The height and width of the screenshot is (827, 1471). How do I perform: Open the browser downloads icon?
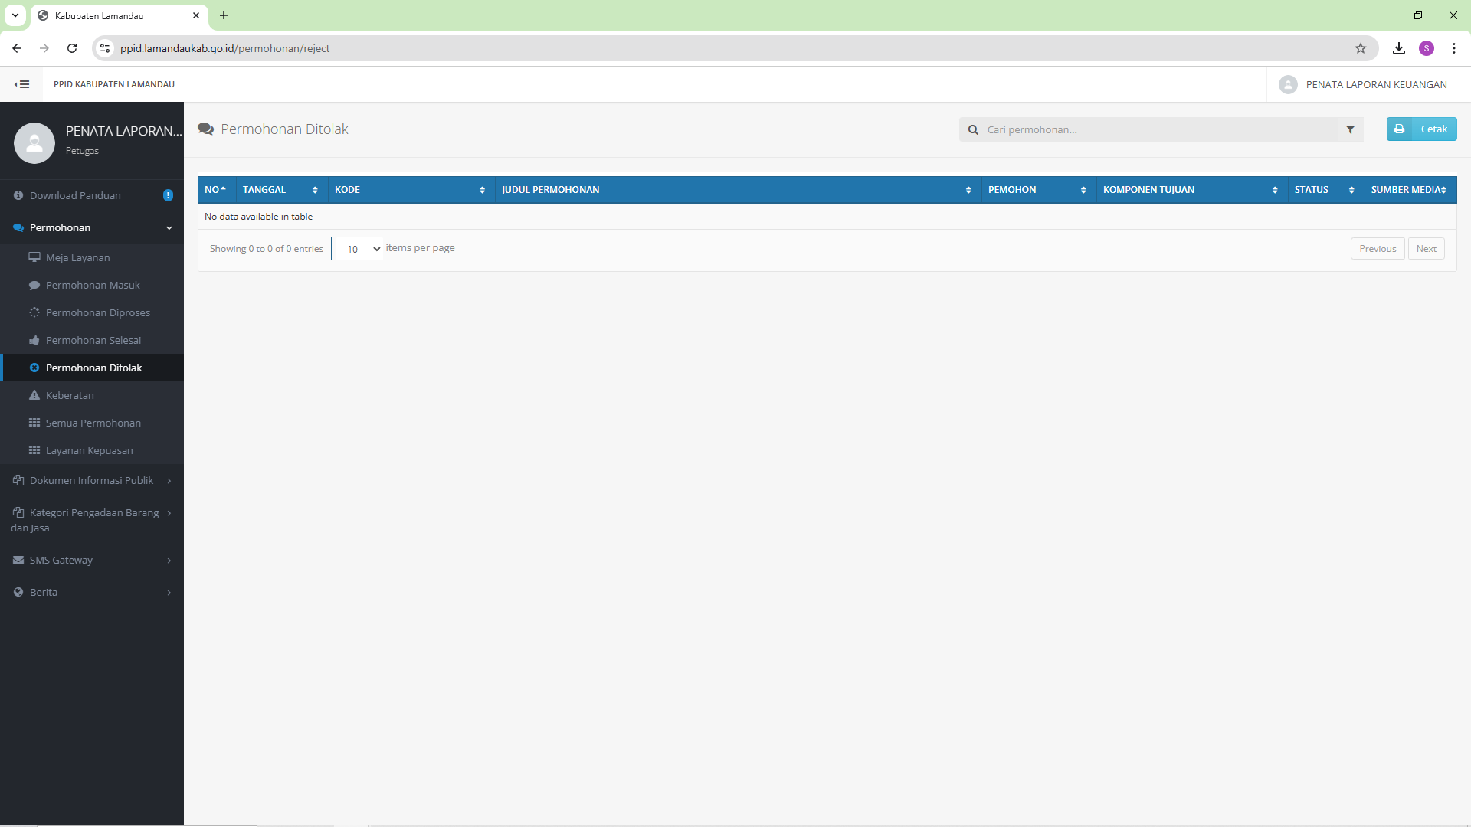(x=1399, y=48)
